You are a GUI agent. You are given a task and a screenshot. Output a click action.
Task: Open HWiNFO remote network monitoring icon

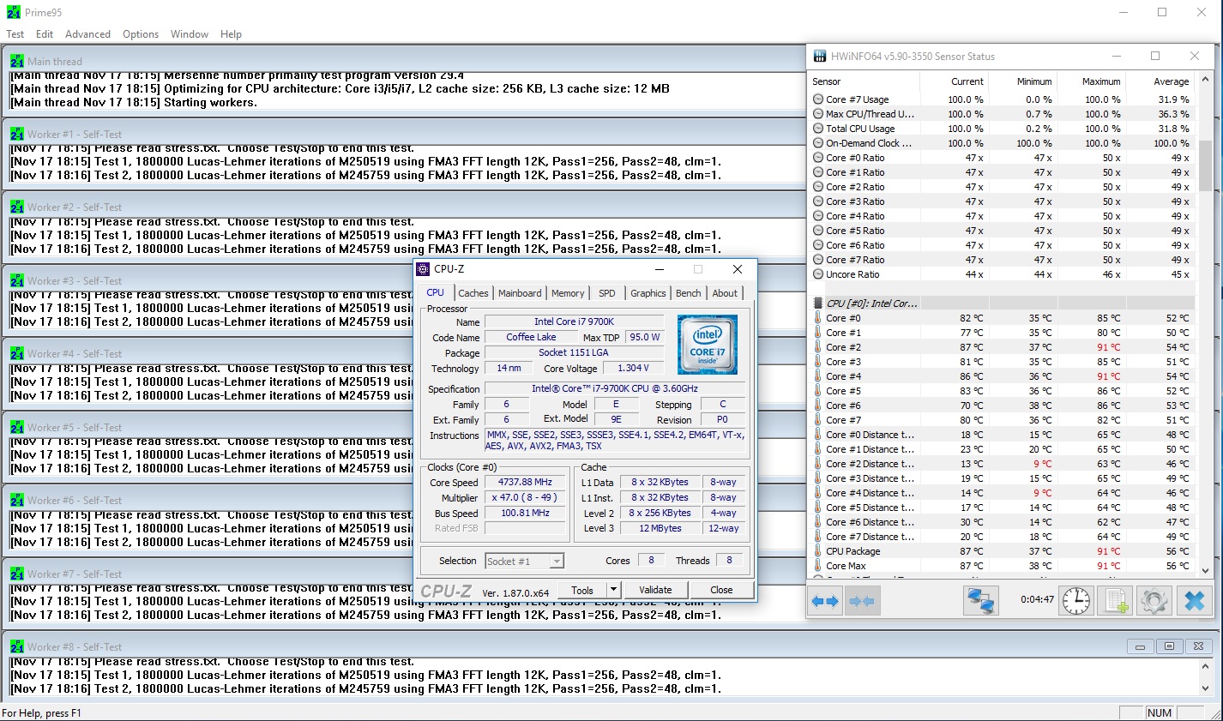[x=979, y=600]
